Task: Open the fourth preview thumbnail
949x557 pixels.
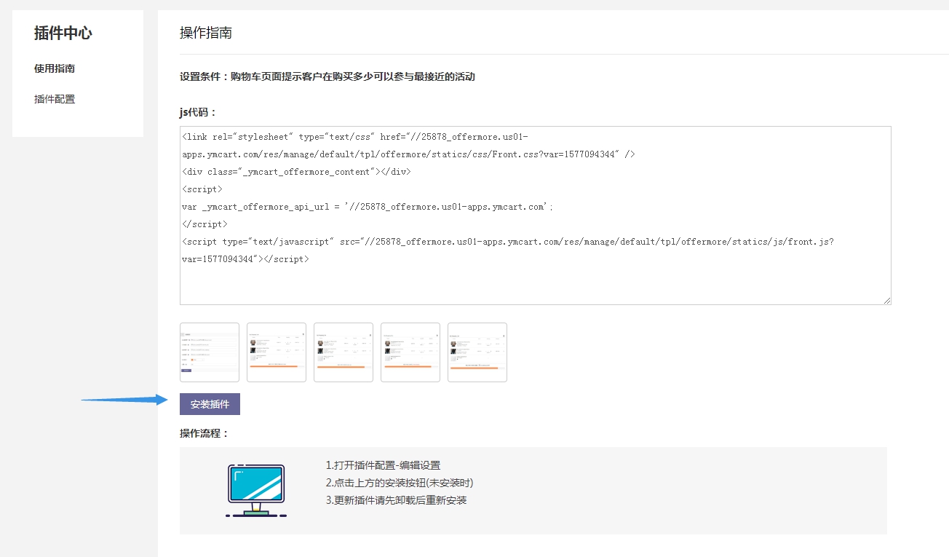Action: click(x=410, y=352)
